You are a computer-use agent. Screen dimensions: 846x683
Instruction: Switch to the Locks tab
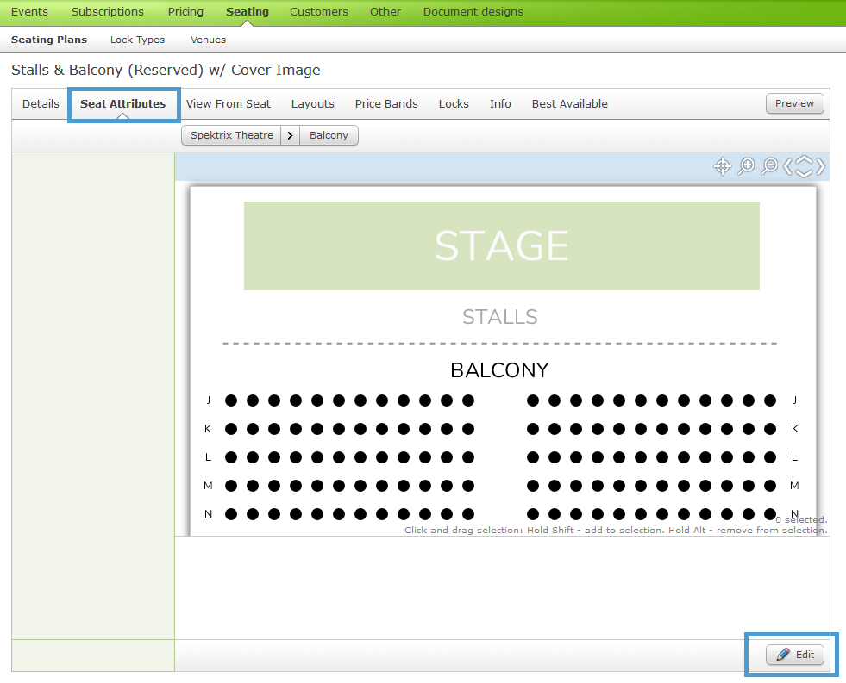[x=454, y=104]
